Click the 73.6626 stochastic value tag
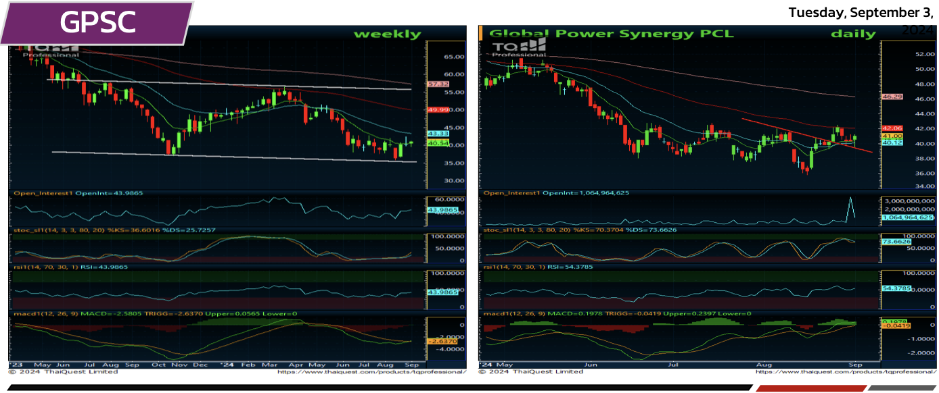The image size is (939, 393). point(898,241)
